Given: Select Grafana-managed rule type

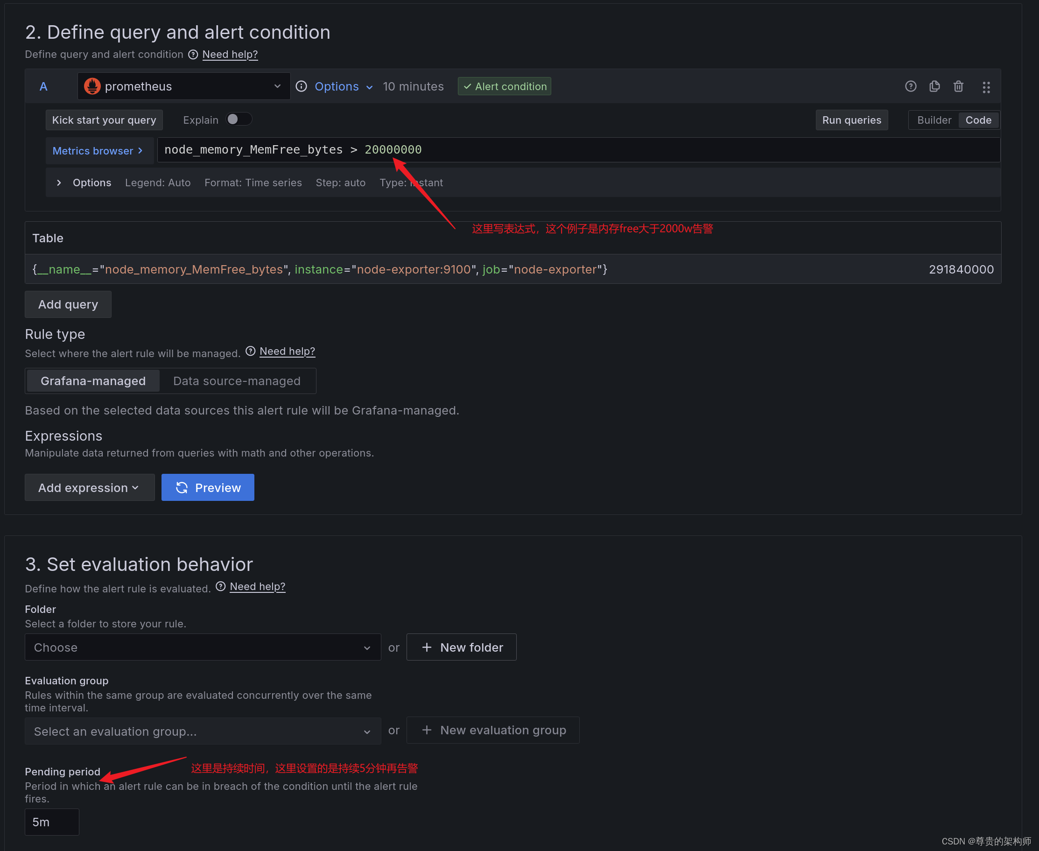Looking at the screenshot, I should [92, 380].
